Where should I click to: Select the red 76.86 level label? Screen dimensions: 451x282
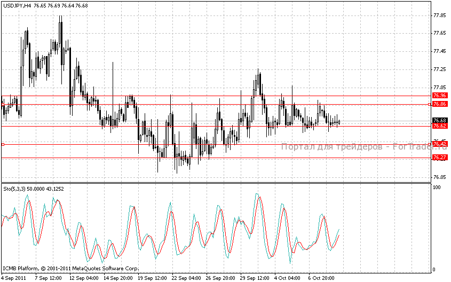coord(440,104)
